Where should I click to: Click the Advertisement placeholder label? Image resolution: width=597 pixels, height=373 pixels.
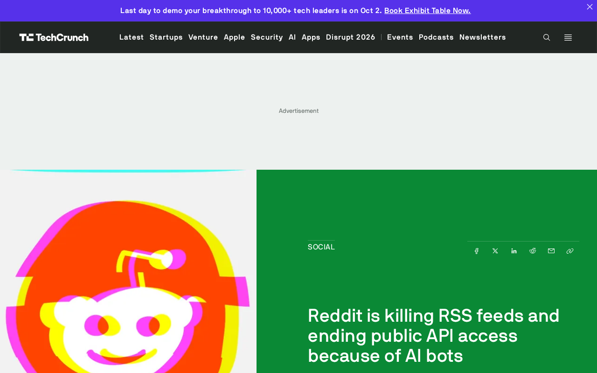point(298,111)
